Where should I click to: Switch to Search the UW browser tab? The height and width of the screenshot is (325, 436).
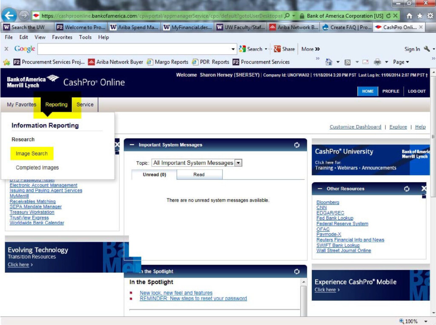(28, 27)
